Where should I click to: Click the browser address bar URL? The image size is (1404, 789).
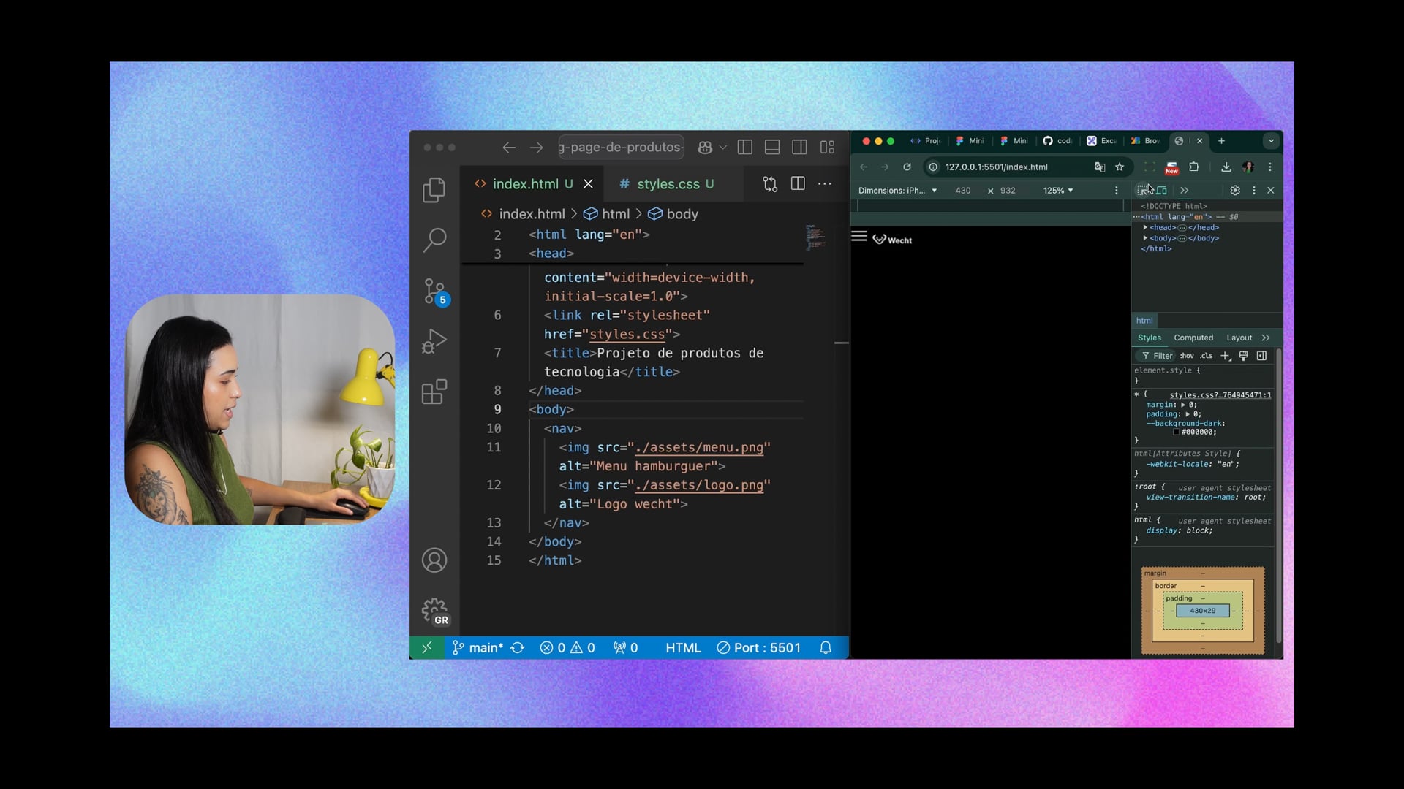click(996, 167)
